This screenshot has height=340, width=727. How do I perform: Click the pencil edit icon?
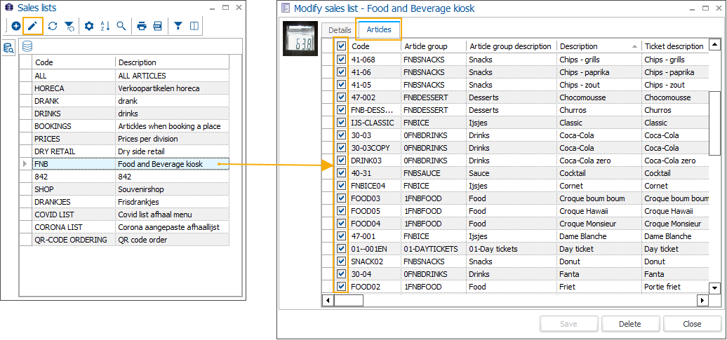33,27
